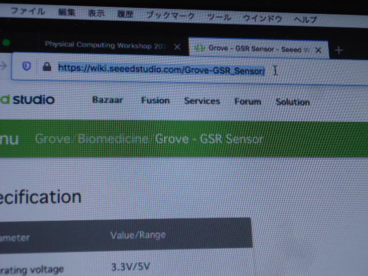Click the Parameter column header

point(15,238)
